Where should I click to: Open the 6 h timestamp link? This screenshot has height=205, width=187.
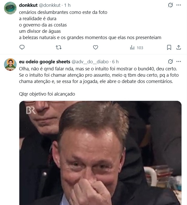click(115, 62)
